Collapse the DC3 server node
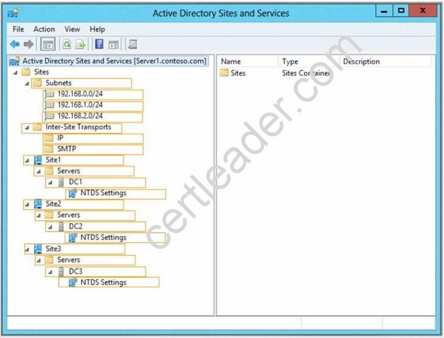Image resolution: width=444 pixels, height=338 pixels. 50,272
